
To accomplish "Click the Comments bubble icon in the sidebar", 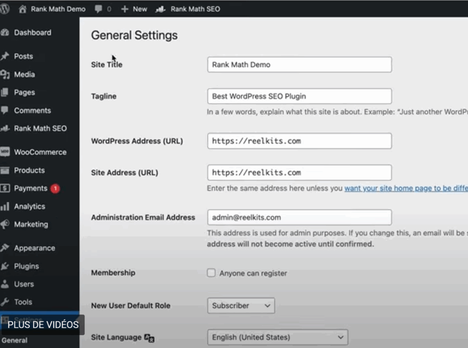I will (5, 111).
